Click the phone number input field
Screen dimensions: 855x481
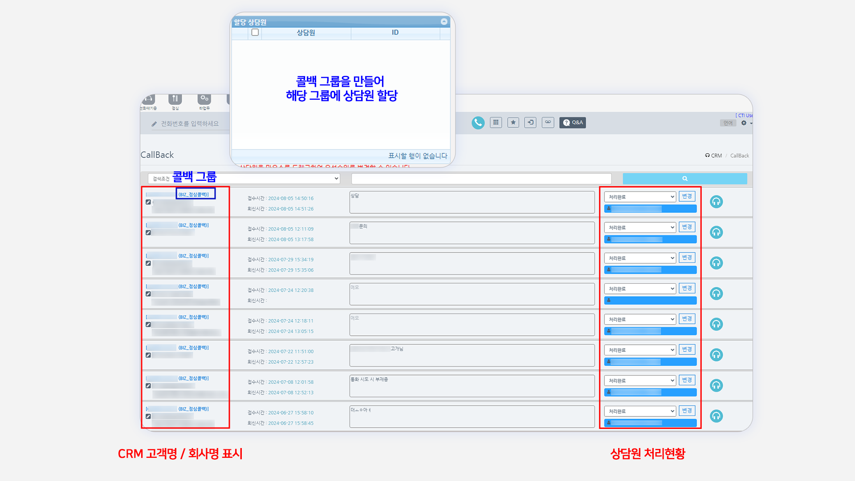tap(190, 124)
